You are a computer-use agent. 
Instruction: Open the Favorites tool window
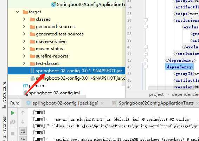[x=4, y=128]
